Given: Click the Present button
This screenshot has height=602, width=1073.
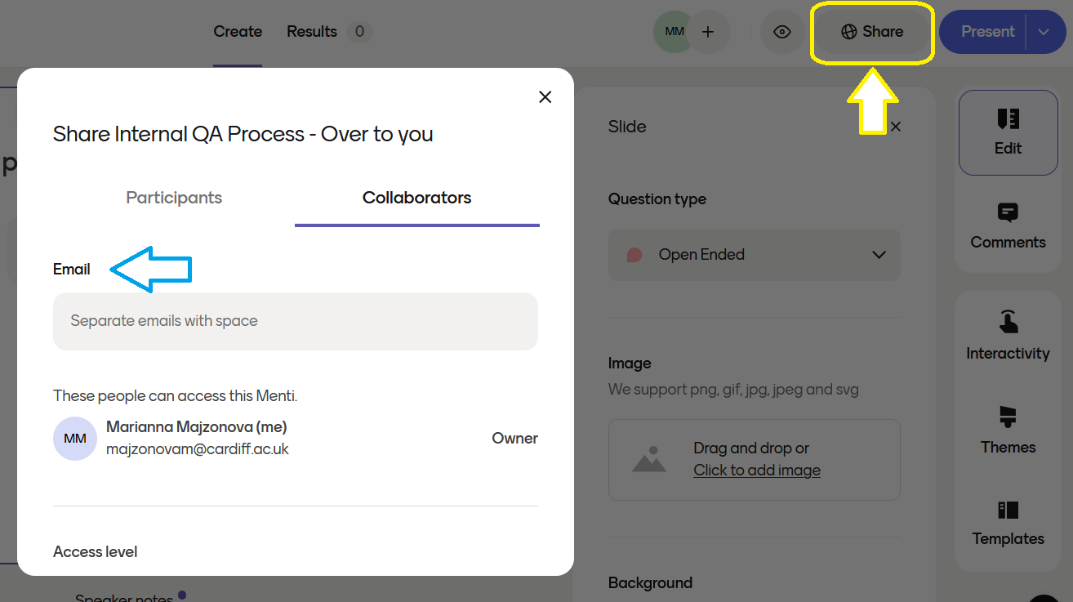Looking at the screenshot, I should [987, 32].
